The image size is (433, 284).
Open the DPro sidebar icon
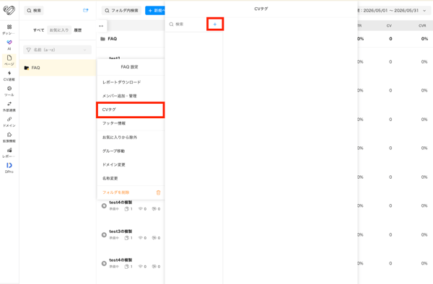tap(9, 168)
